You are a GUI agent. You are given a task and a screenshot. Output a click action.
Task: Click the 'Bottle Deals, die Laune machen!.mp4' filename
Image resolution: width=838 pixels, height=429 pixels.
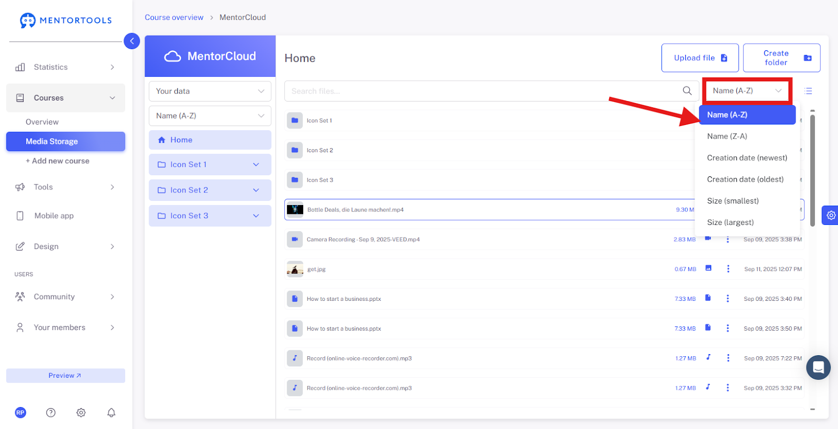click(355, 210)
